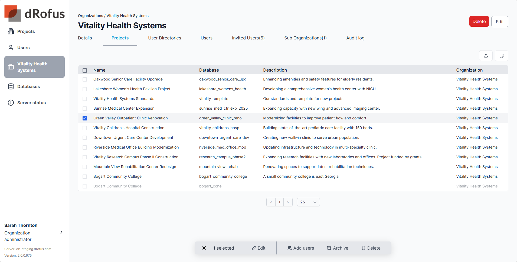Click Add users in the action bar
The width and height of the screenshot is (517, 262).
(300, 248)
